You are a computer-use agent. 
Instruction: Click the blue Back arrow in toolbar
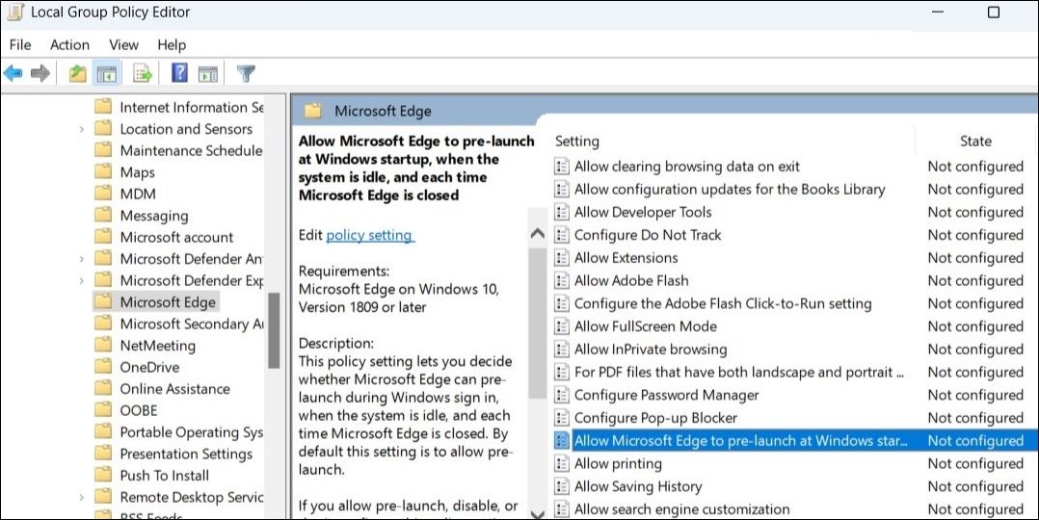pyautogui.click(x=13, y=74)
